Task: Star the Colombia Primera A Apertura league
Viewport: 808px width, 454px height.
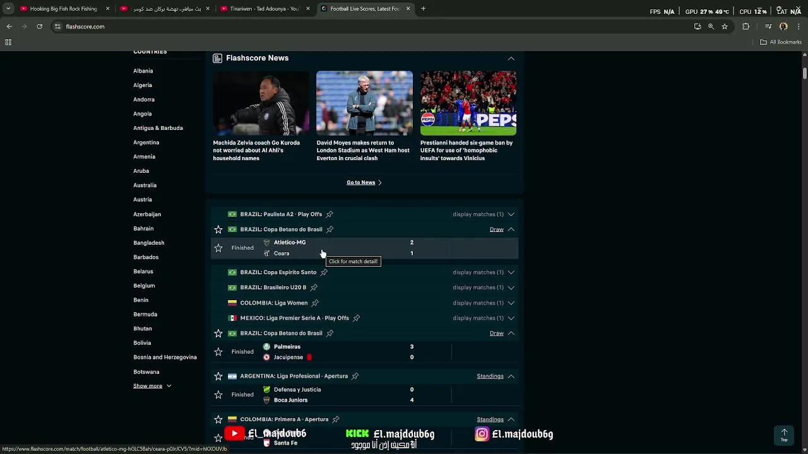Action: [x=218, y=419]
